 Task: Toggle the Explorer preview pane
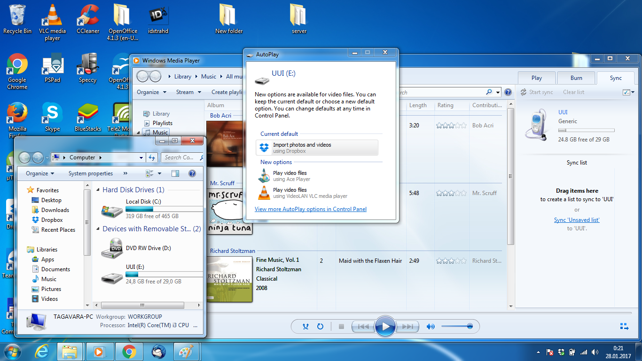[175, 173]
